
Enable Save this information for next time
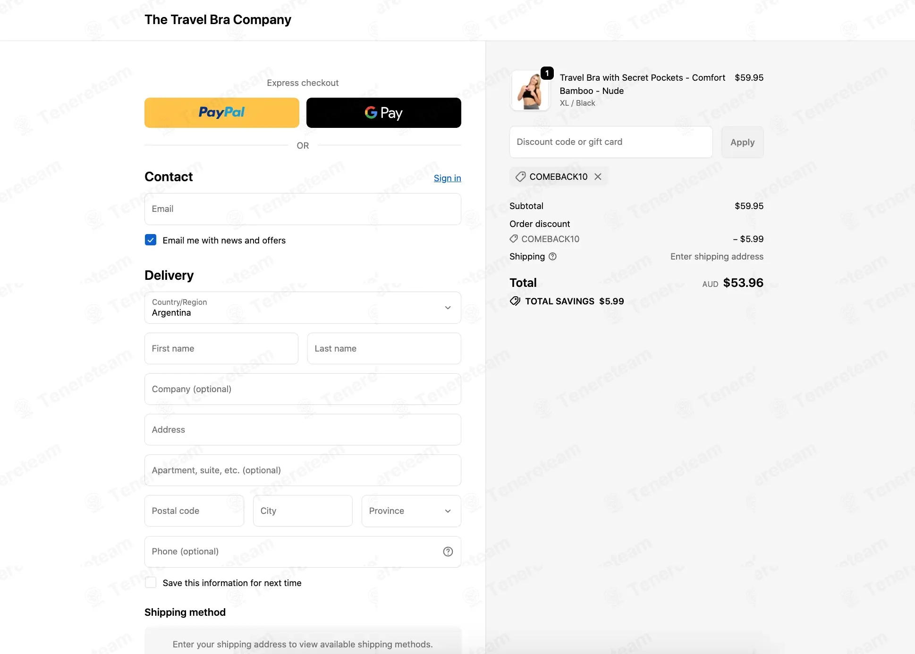151,582
